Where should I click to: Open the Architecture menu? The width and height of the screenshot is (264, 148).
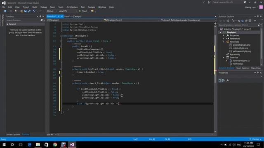coord(72,7)
